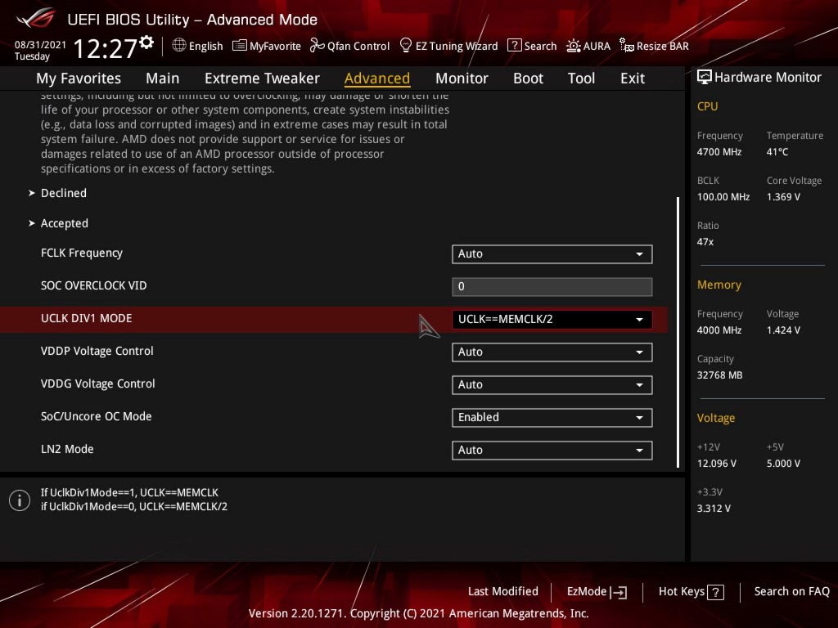Image resolution: width=838 pixels, height=628 pixels.
Task: Click the CPU frequency 4700 MHz value
Action: click(x=719, y=152)
